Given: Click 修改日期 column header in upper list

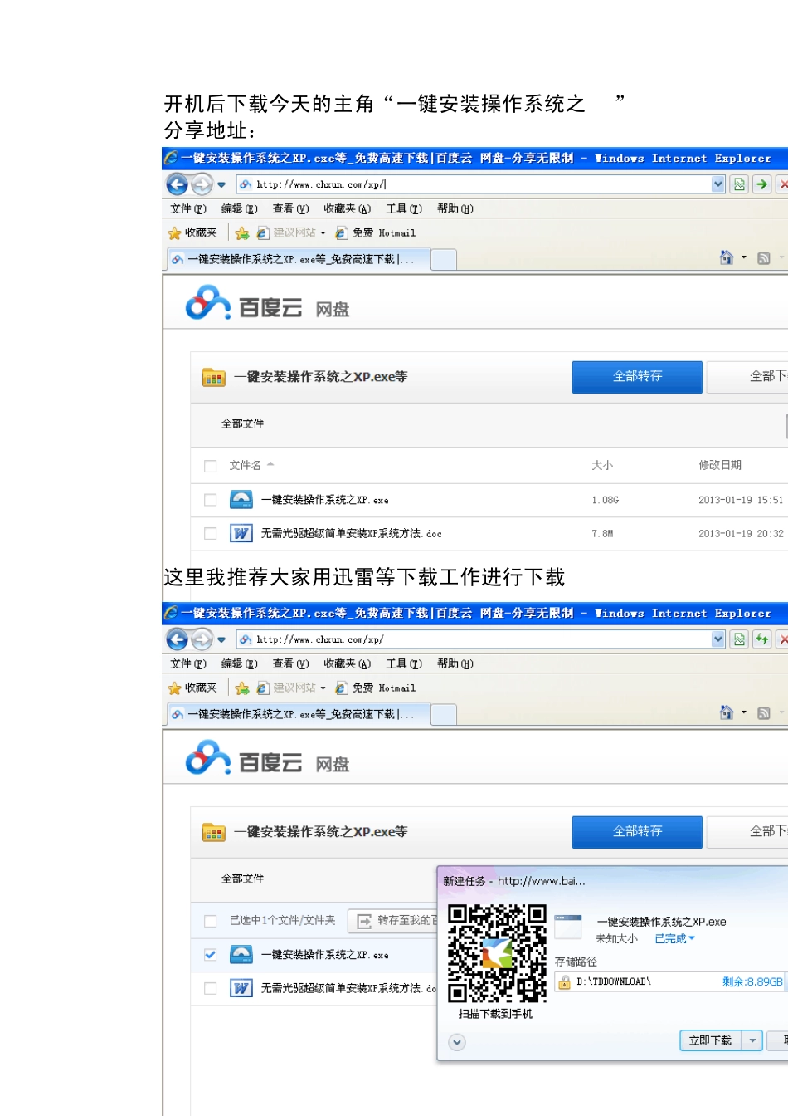Looking at the screenshot, I should pyautogui.click(x=719, y=466).
